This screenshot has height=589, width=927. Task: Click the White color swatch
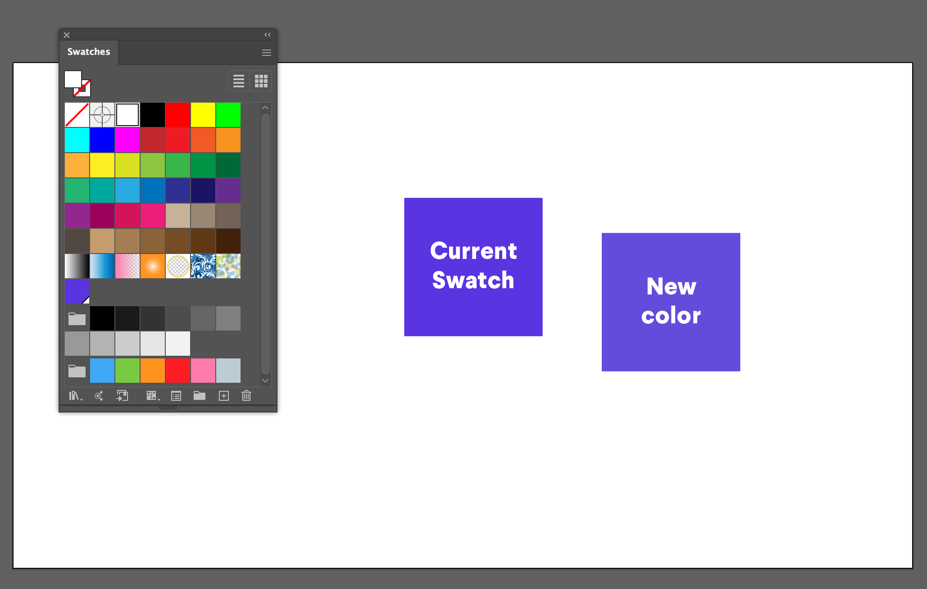point(127,114)
